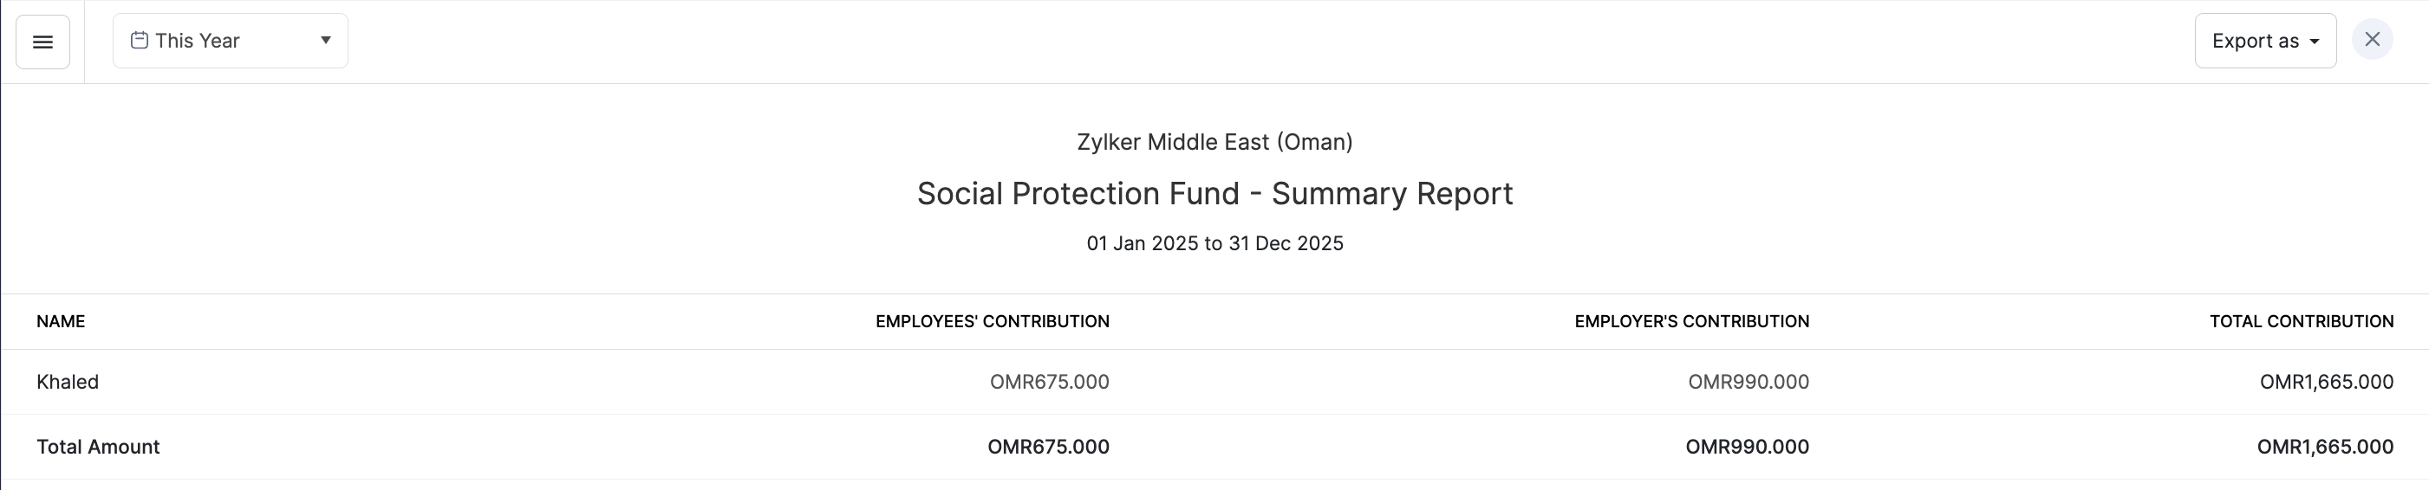Click Khaled's employer contribution OMR990.000
The height and width of the screenshot is (490, 2429).
[x=1748, y=382]
